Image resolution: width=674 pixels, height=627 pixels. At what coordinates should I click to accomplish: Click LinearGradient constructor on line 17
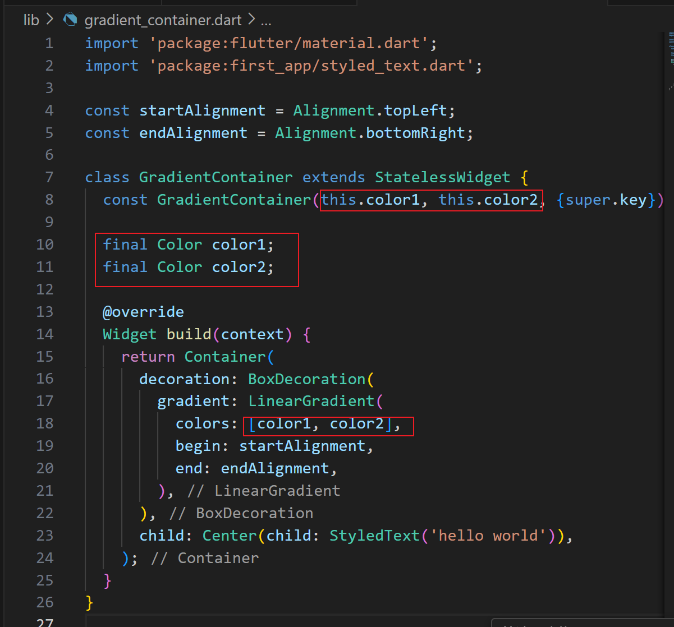(311, 401)
